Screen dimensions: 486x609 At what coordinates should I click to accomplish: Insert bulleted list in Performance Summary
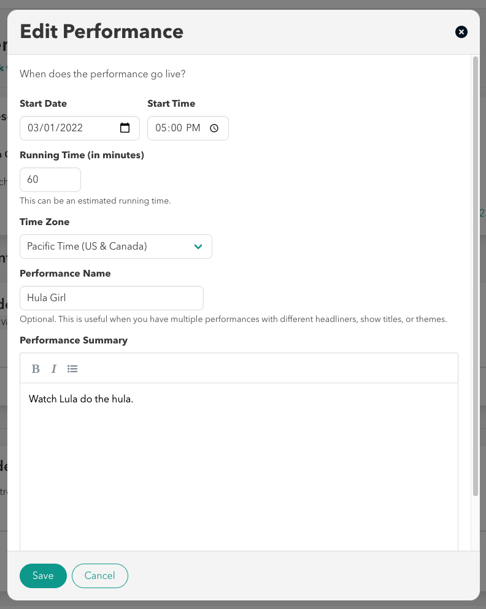point(72,369)
